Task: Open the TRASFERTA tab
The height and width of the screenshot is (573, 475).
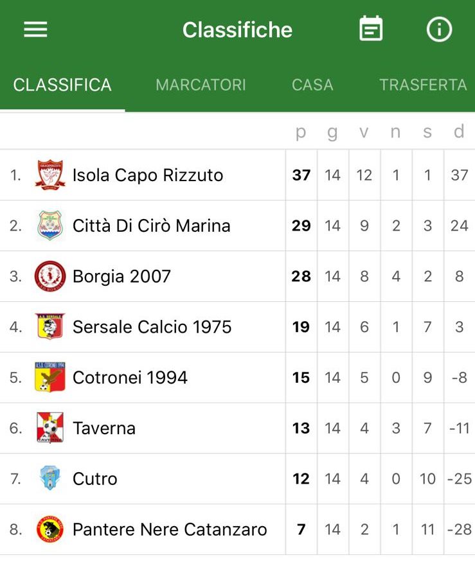Action: (422, 85)
